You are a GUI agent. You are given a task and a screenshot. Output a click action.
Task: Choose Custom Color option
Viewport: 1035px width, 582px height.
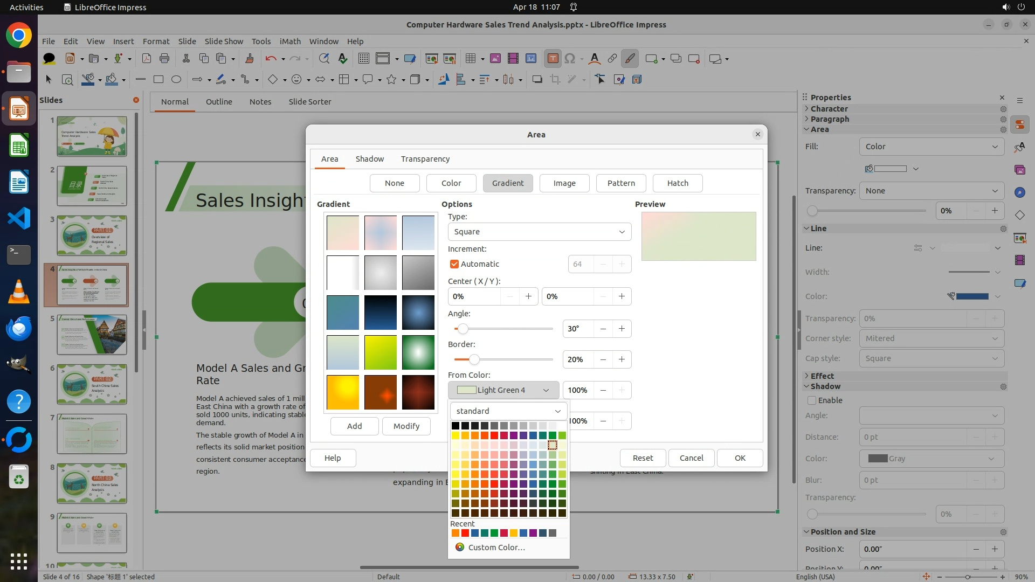click(x=496, y=548)
